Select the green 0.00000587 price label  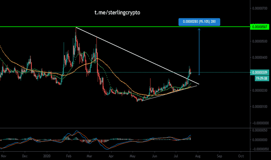point(260,27)
